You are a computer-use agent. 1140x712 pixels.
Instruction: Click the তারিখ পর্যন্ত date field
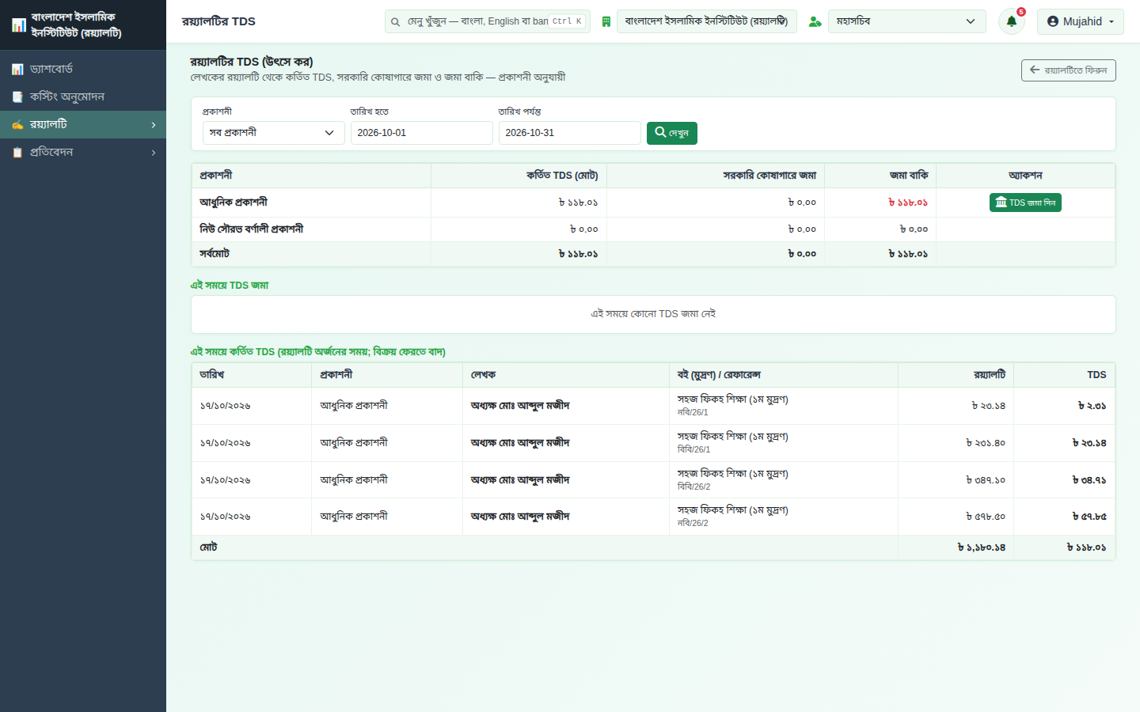tap(570, 133)
